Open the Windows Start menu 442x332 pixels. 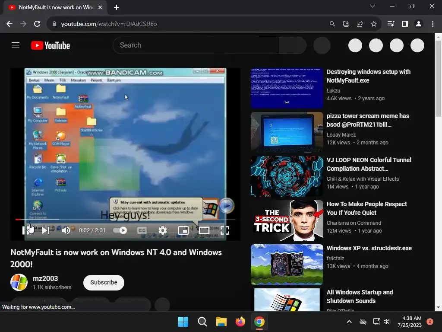tap(183, 322)
